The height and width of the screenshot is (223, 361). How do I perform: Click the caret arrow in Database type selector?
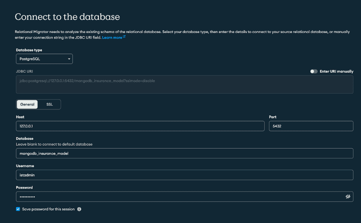tap(69, 59)
